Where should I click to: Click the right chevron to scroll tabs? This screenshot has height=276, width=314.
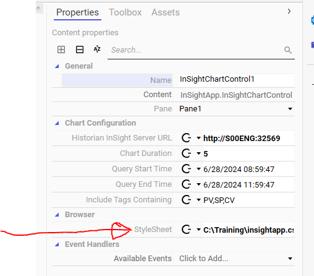[x=289, y=11]
